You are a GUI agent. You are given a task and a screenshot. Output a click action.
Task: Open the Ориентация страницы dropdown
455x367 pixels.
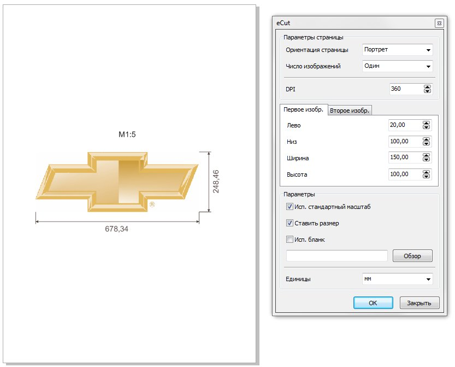click(x=397, y=50)
